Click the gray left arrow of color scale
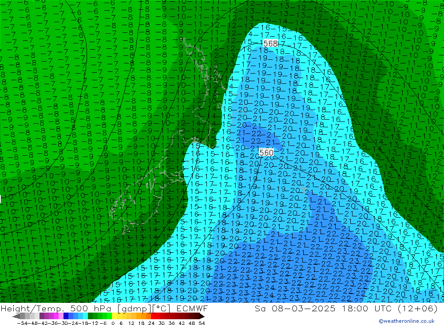The width and height of the screenshot is (444, 325). click(16, 316)
